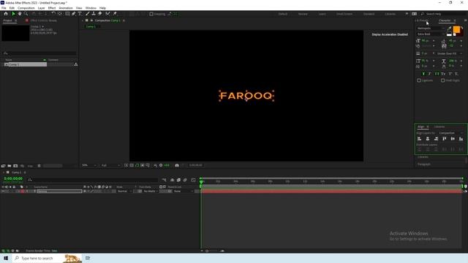Click the Align Top icon
Viewport: 468px width, 263px height.
coord(445,139)
